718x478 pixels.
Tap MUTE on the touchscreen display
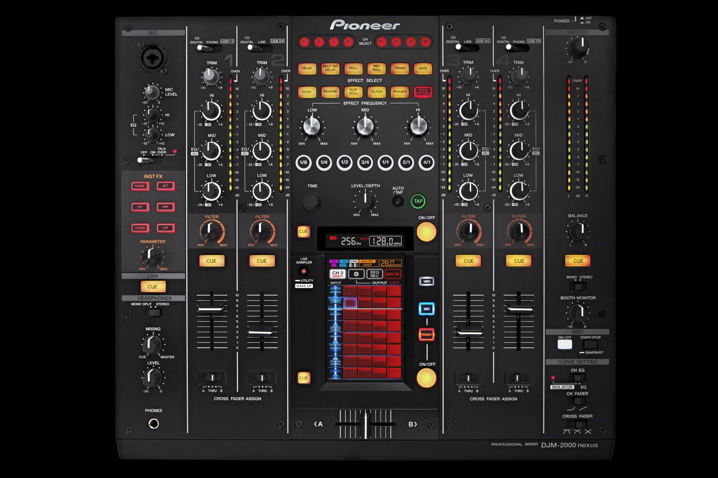coord(393,274)
